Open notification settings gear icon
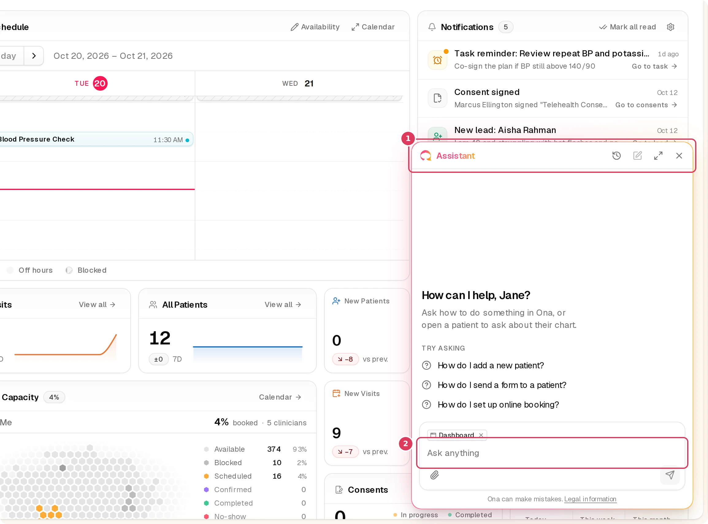Image resolution: width=708 pixels, height=524 pixels. (x=670, y=27)
